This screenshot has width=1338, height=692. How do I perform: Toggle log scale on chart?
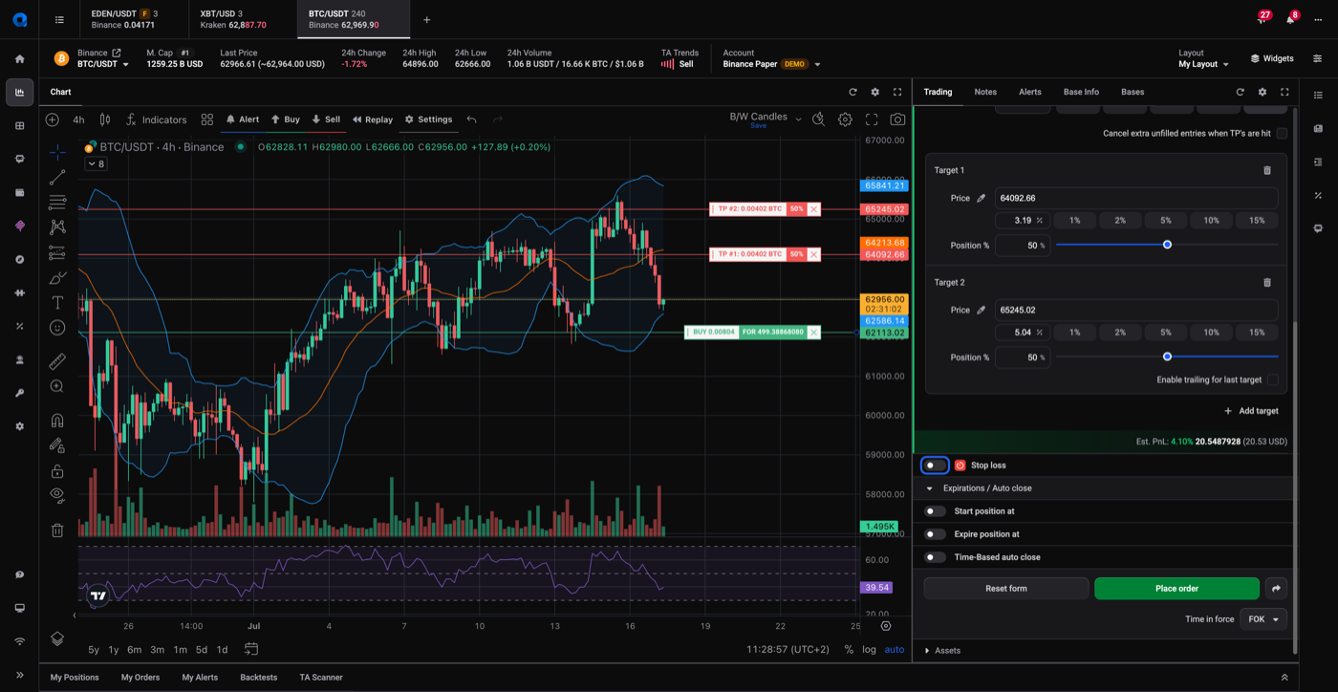869,649
